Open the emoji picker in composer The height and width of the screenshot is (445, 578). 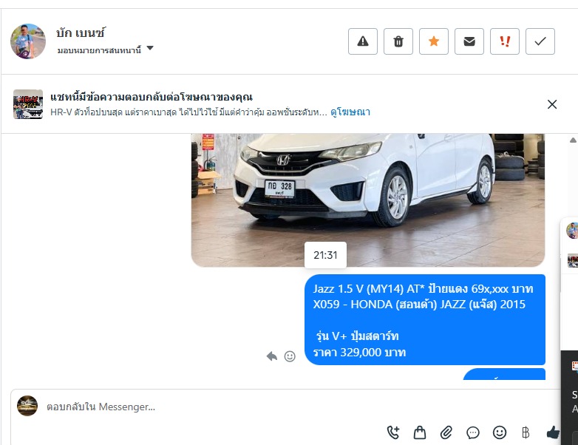pos(500,432)
